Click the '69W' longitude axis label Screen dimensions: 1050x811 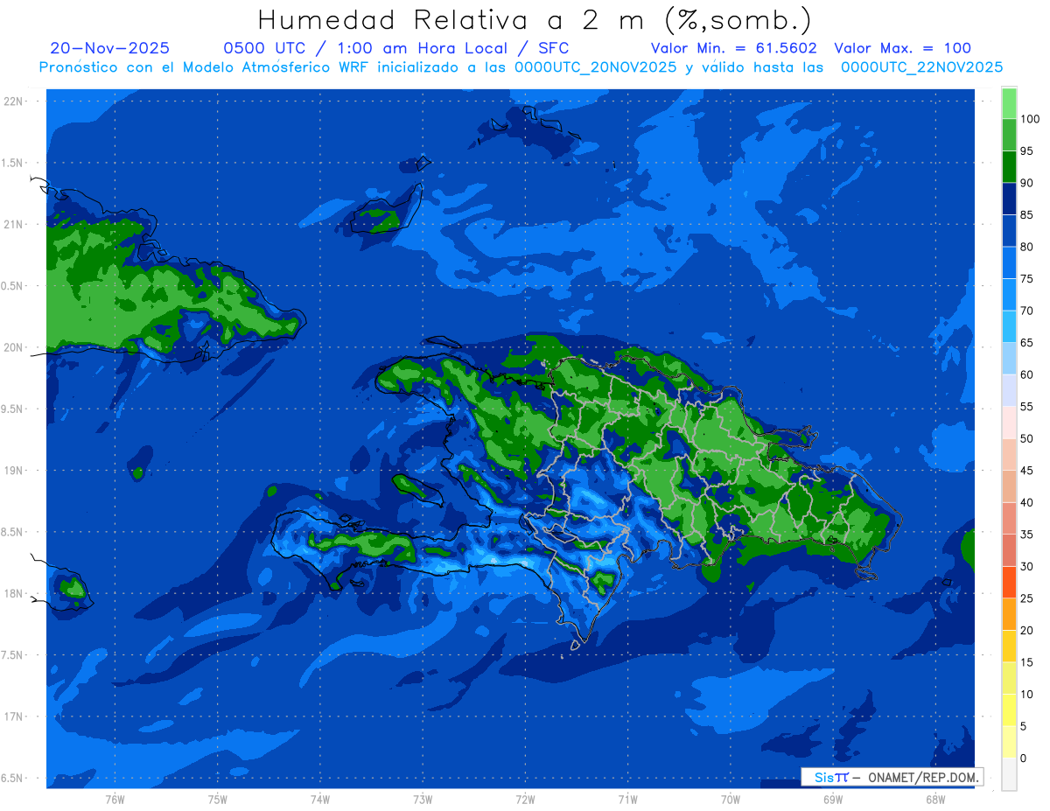point(833,800)
